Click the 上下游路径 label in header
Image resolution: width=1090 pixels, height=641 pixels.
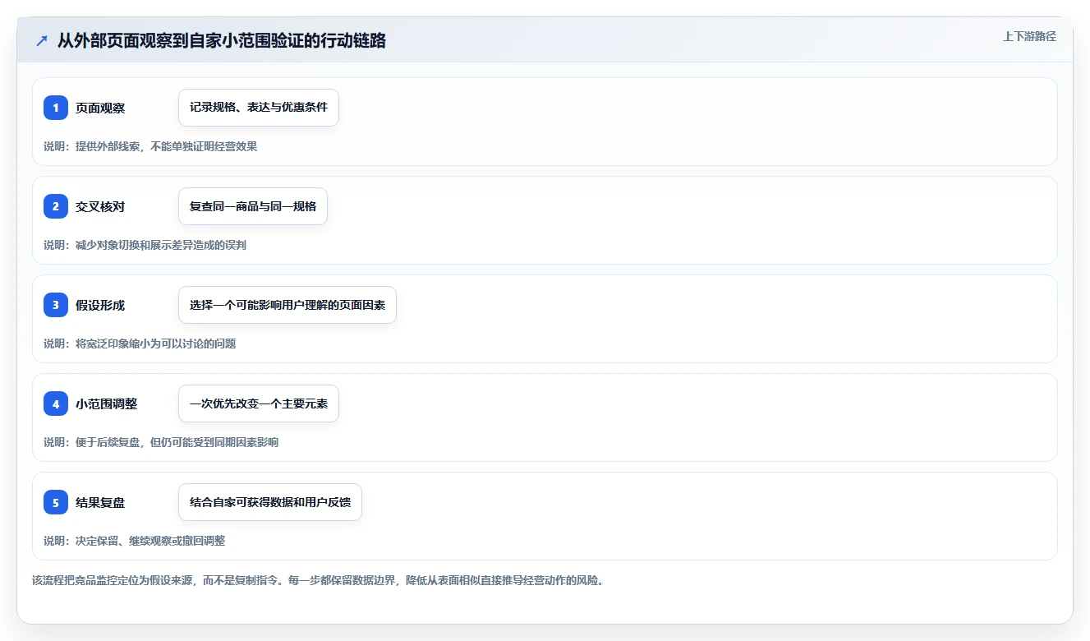1029,36
